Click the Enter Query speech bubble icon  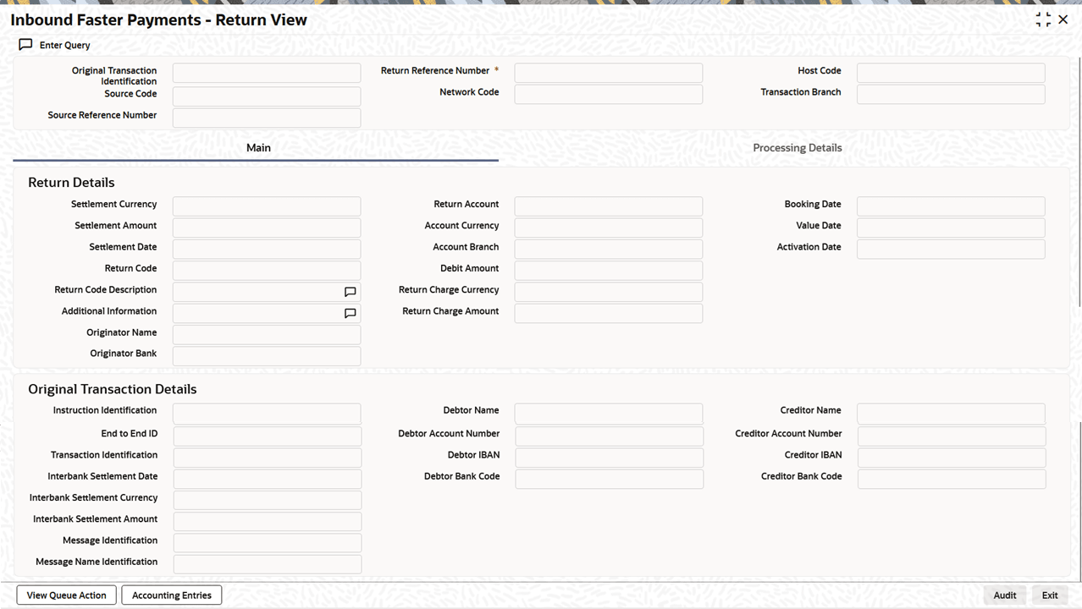click(x=25, y=45)
